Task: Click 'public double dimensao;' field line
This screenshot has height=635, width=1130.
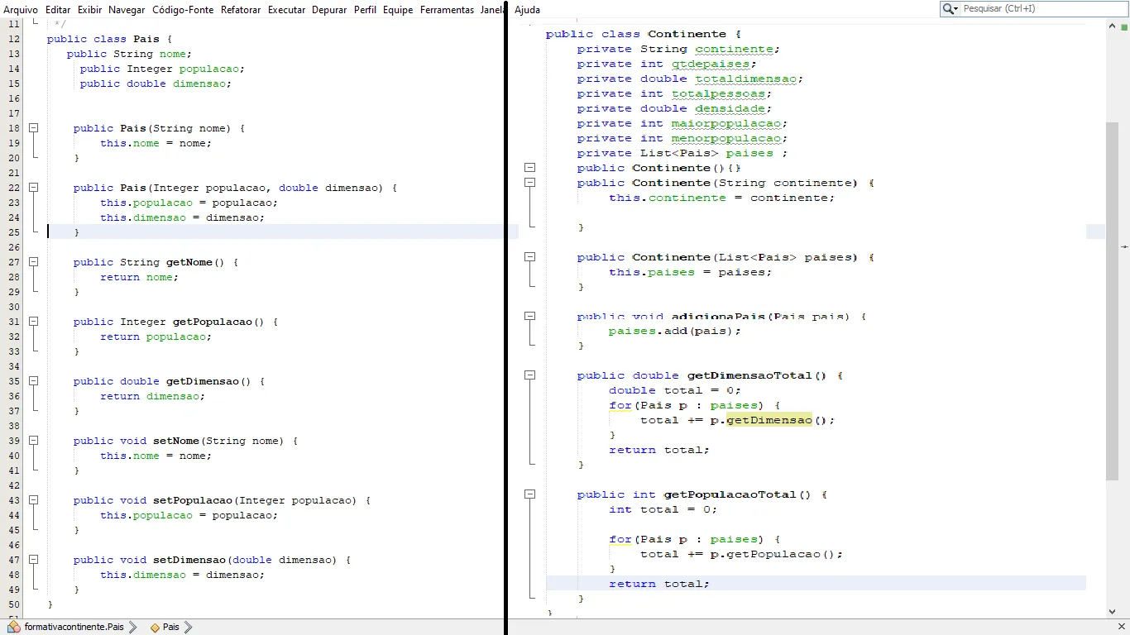Action: pyautogui.click(x=156, y=84)
